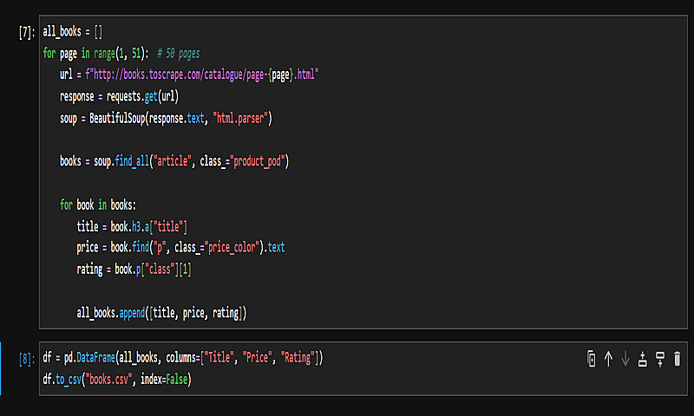694x416 pixels.
Task: Move cell 8 up
Action: tap(608, 359)
